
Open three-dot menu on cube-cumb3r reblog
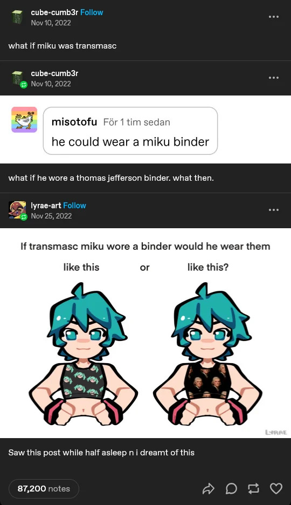(x=274, y=78)
